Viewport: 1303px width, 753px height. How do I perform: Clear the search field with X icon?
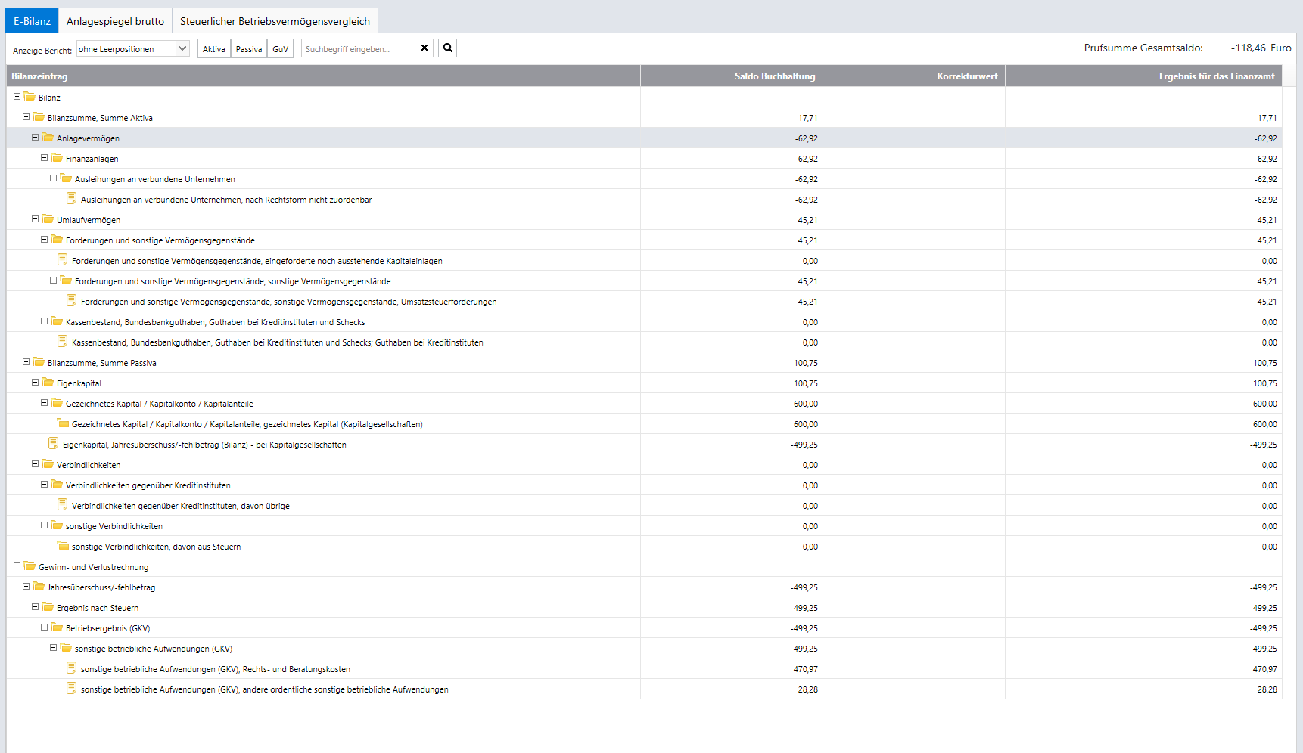point(424,48)
